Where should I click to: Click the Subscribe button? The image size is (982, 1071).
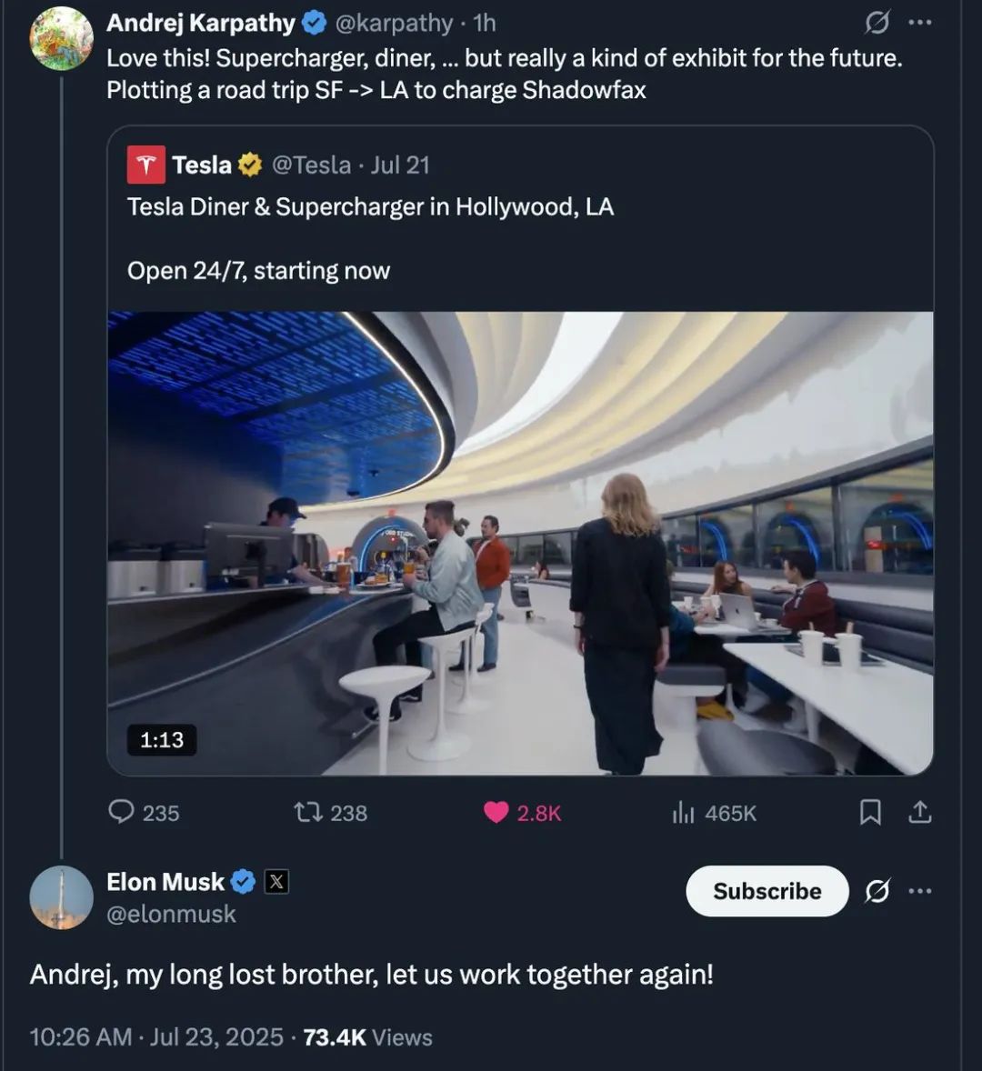767,891
